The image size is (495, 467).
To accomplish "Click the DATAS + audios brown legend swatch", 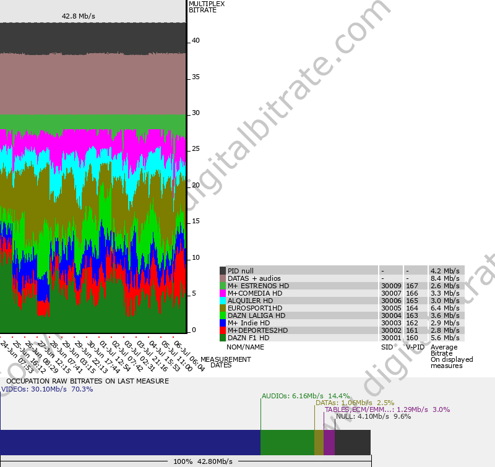I will pyautogui.click(x=223, y=278).
